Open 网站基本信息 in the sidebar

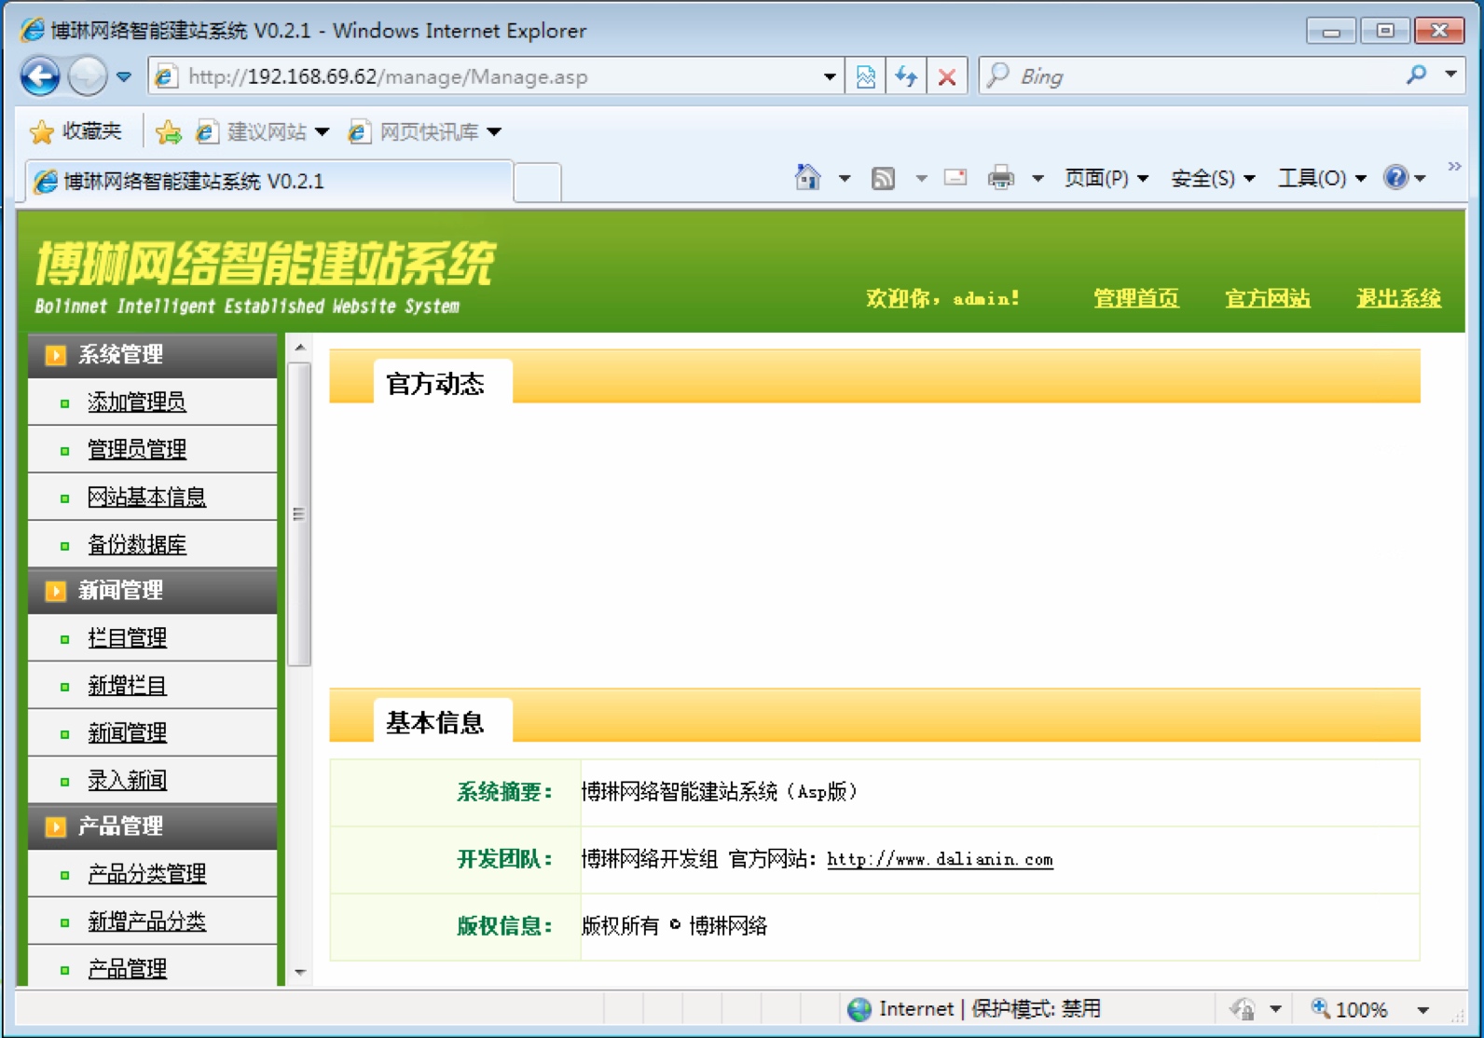(x=146, y=497)
